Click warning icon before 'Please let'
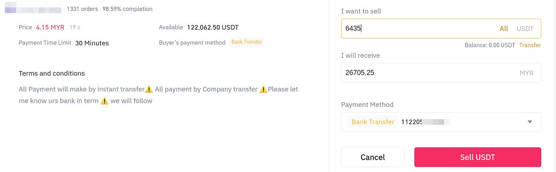 point(263,89)
